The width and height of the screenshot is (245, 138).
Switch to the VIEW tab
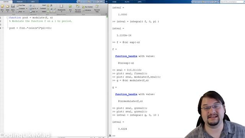click(x=33, y=2)
